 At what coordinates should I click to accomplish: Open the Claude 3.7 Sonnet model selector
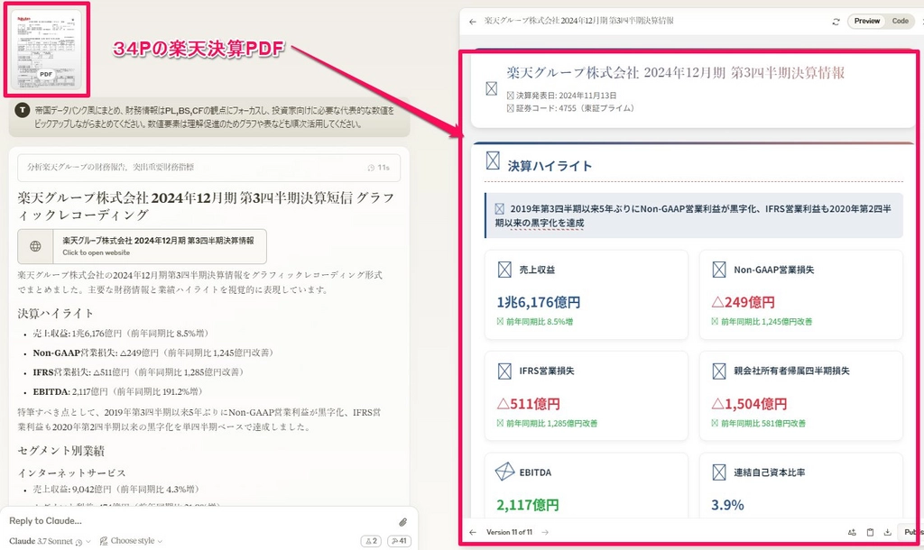point(51,541)
